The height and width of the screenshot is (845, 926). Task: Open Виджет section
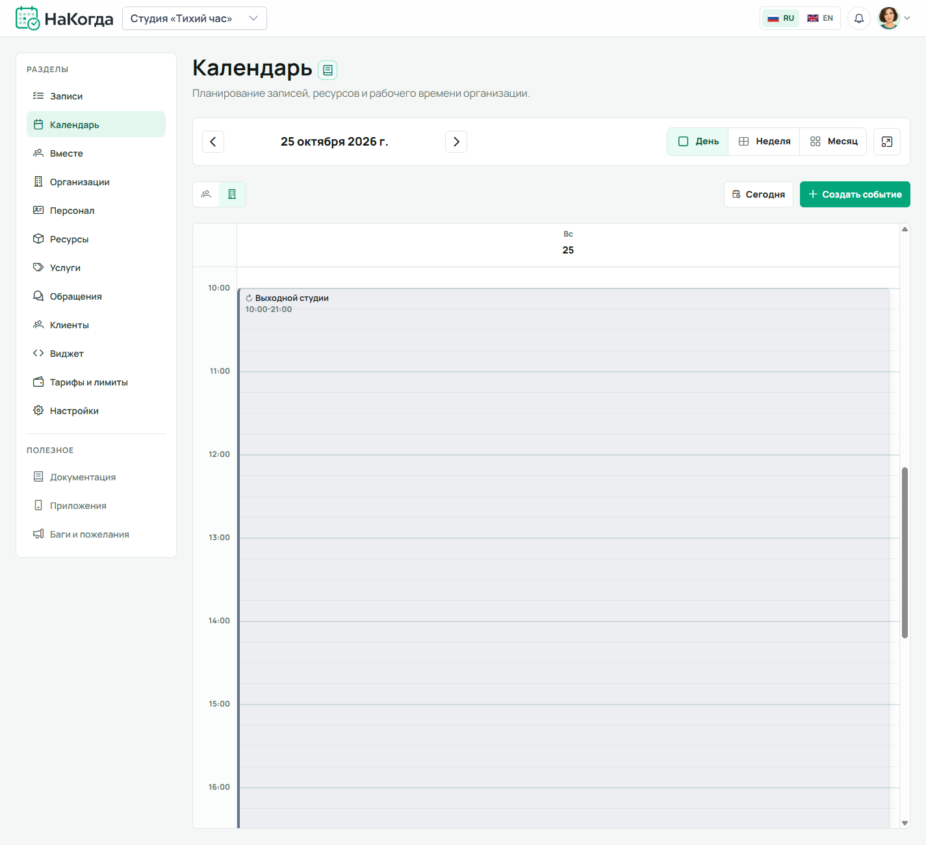pos(96,354)
